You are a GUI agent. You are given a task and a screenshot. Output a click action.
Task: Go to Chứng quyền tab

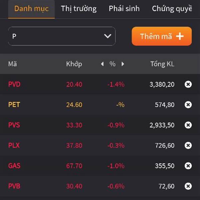pos(172,9)
